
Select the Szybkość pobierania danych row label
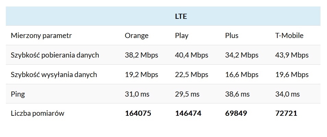pos(55,55)
